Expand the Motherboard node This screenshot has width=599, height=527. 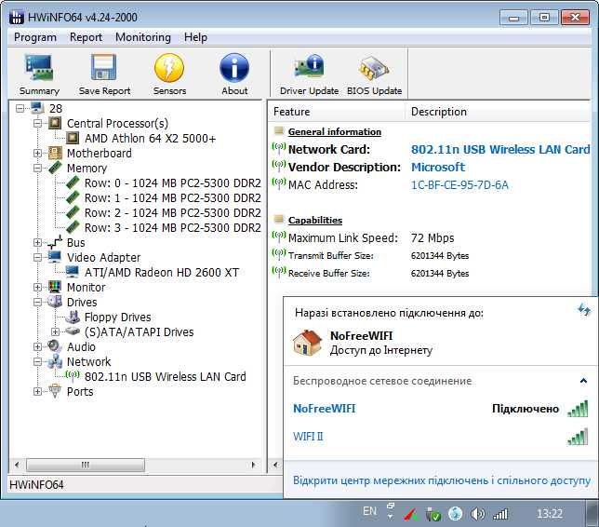click(x=37, y=153)
